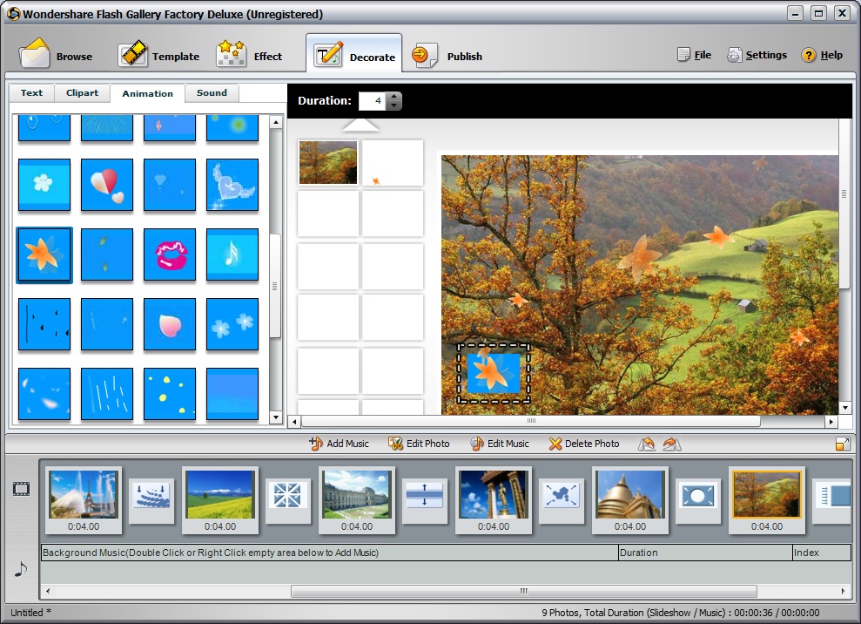Image resolution: width=861 pixels, height=624 pixels.
Task: Click the Add Music icon
Action: click(x=339, y=444)
